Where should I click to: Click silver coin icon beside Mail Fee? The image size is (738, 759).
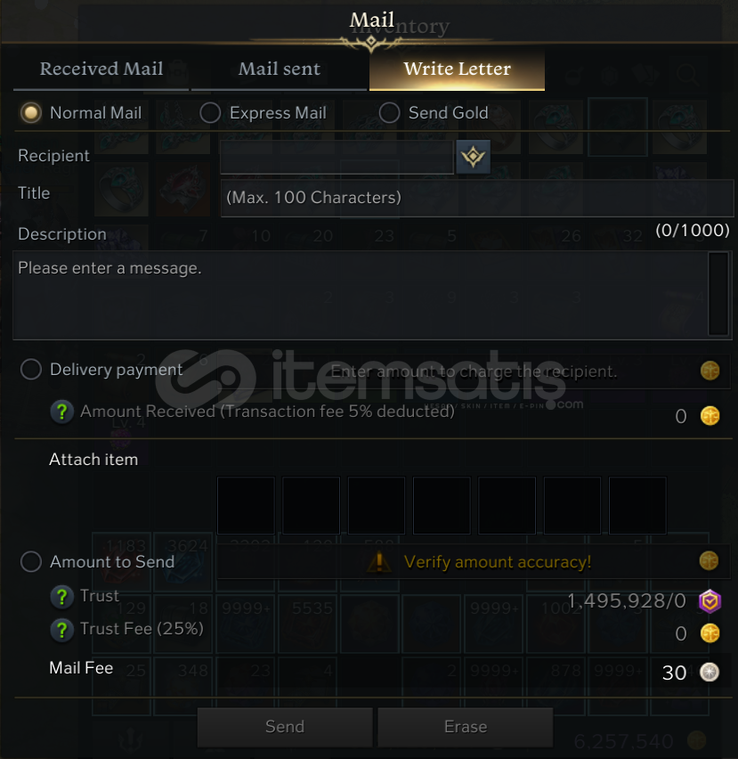tap(710, 673)
